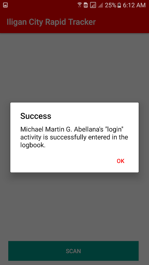Tap the Iligan City Rapid Tracker title

click(x=51, y=22)
